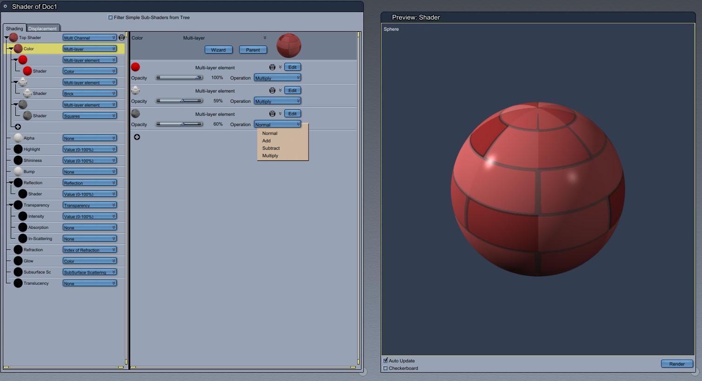Disable the Auto Update checkbox
This screenshot has height=381, width=702.
tap(385, 360)
